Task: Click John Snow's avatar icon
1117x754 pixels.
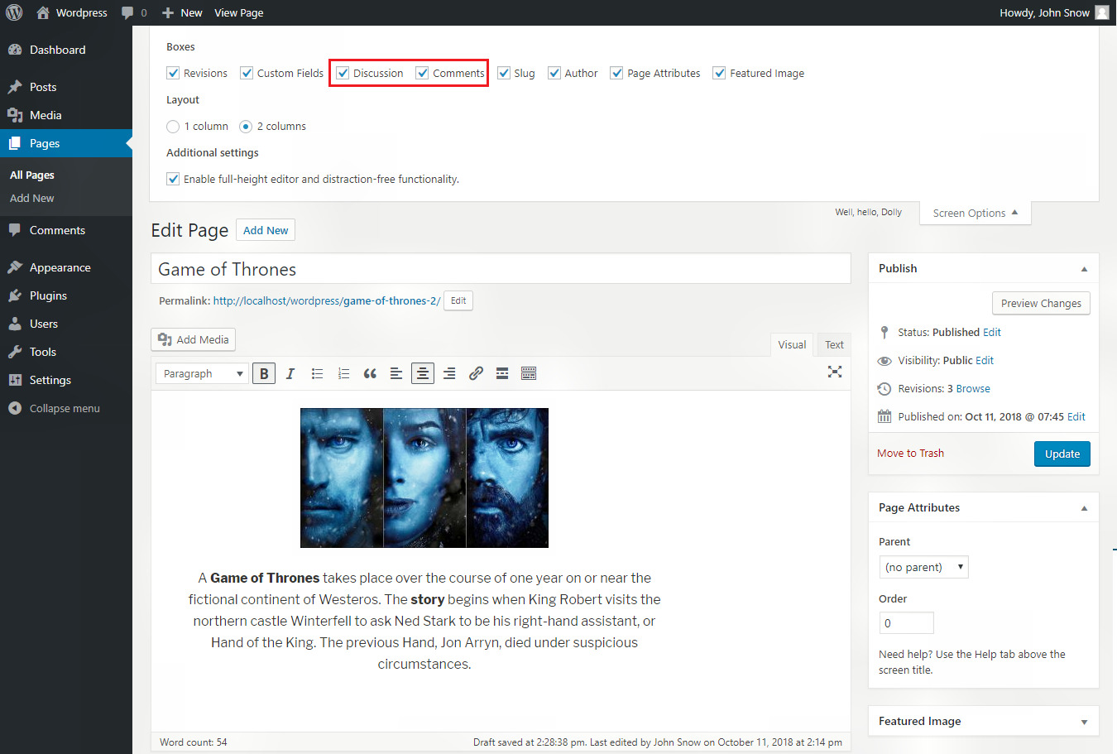Action: [1102, 12]
